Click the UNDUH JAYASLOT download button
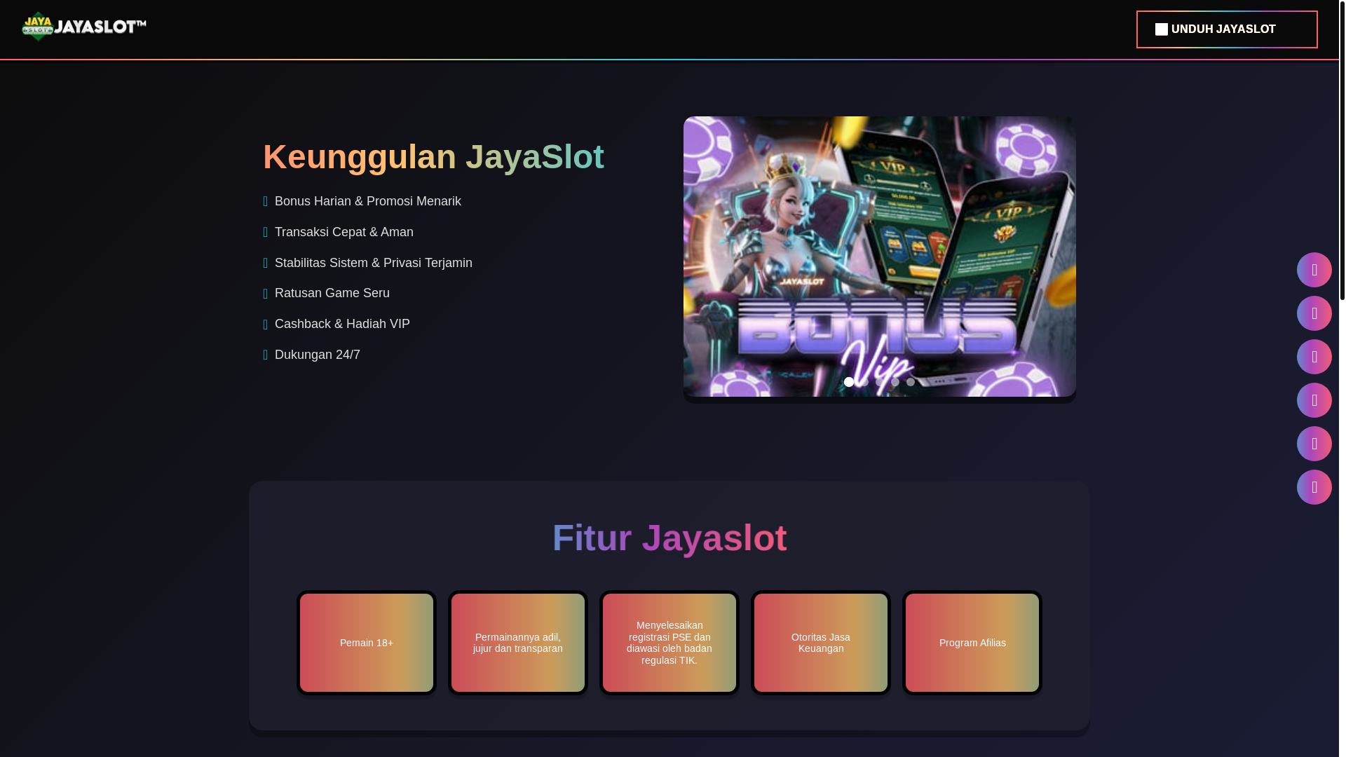1346x757 pixels. coord(1227,29)
